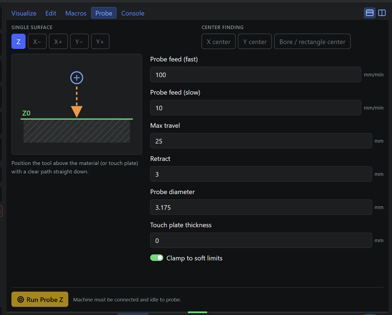Click the SINGLE SURFACE heading
The width and height of the screenshot is (392, 315).
32,27
